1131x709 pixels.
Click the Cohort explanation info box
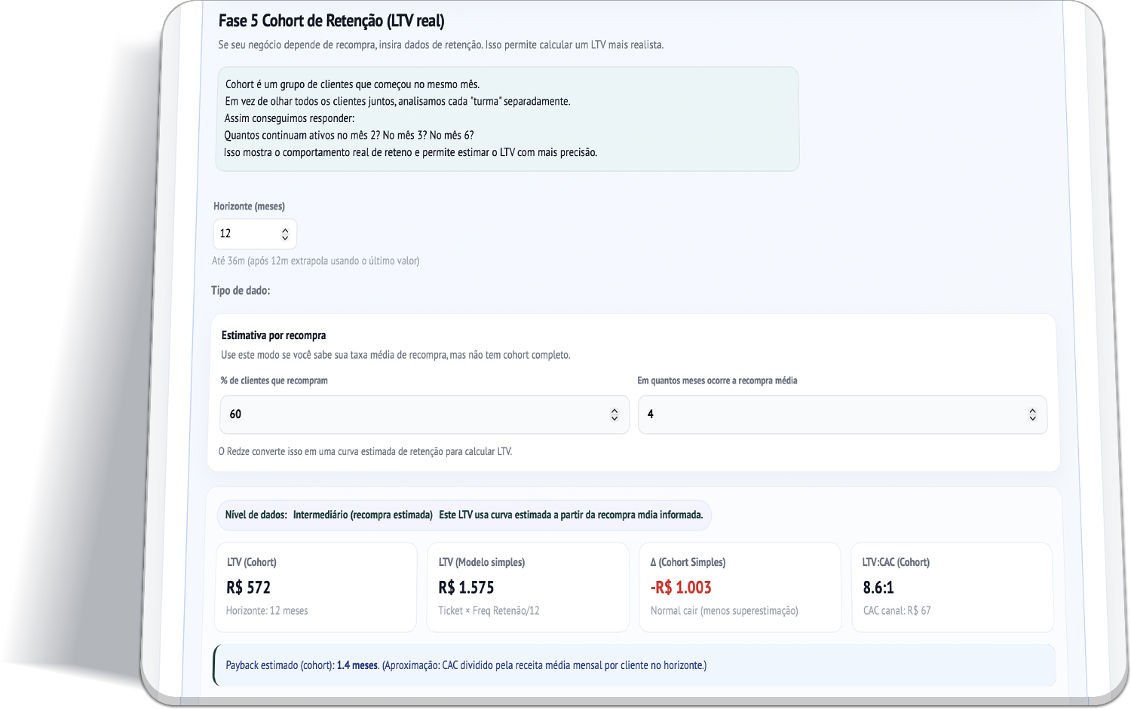click(507, 119)
